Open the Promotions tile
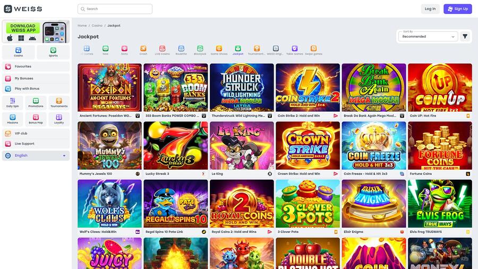The height and width of the screenshot is (269, 478). tap(36, 103)
